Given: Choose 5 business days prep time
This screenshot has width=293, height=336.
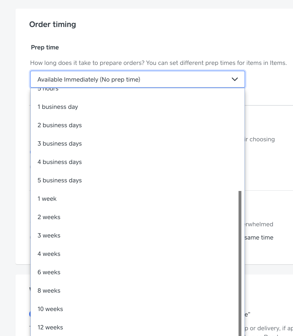Looking at the screenshot, I should (x=60, y=180).
